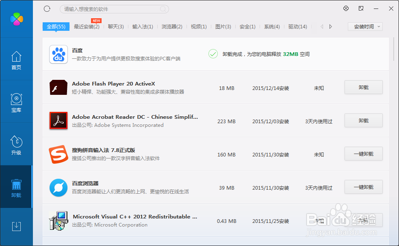Viewport: 399px width, 246px height.
Task: One-click uninstall 搜狗拼音输入法
Action: [x=364, y=154]
